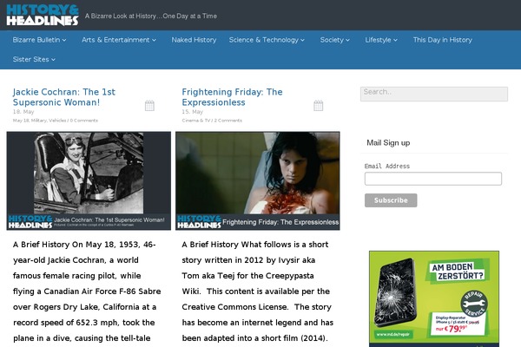Expand the Arts & Entertainment menu
The width and height of the screenshot is (521, 347).
click(x=119, y=40)
